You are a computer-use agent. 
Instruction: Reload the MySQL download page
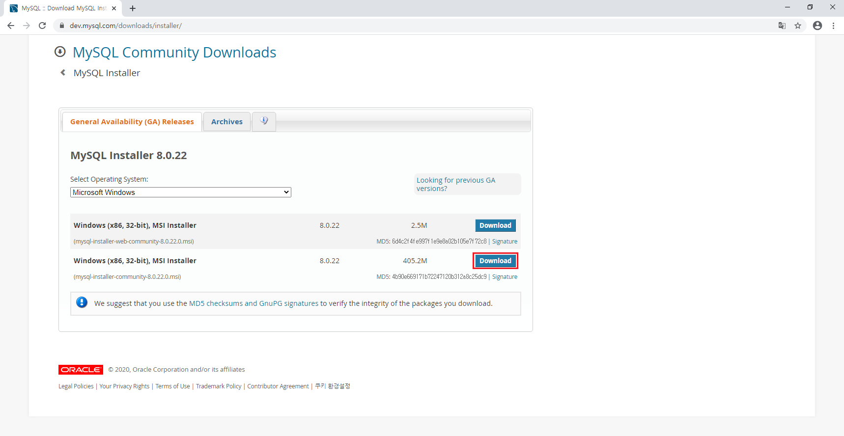point(42,26)
